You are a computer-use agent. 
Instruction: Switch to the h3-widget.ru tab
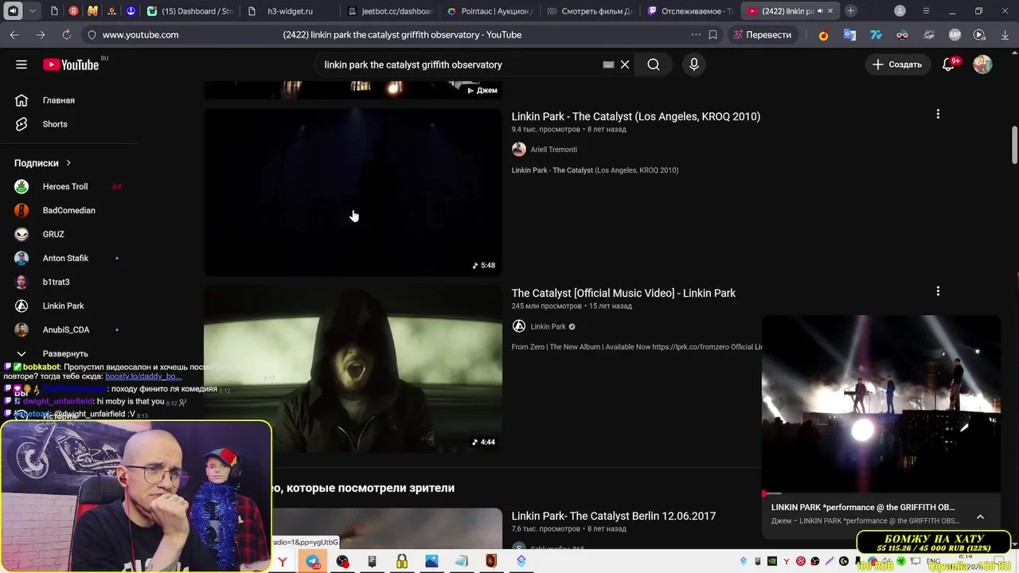coord(291,11)
